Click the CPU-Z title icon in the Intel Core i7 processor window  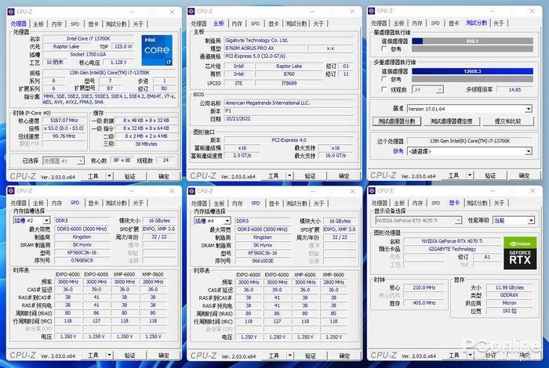click(x=11, y=12)
